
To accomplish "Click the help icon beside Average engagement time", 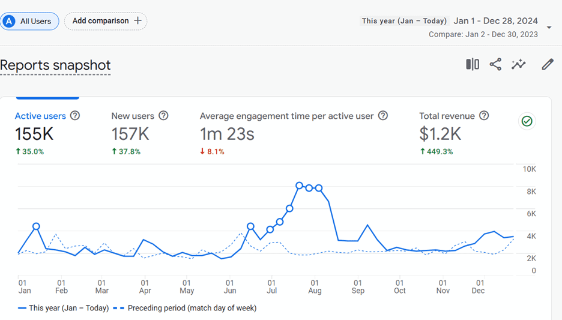I will click(x=383, y=116).
